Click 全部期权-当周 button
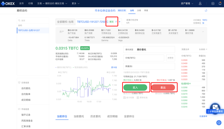The image size is (224, 129). tap(65, 22)
